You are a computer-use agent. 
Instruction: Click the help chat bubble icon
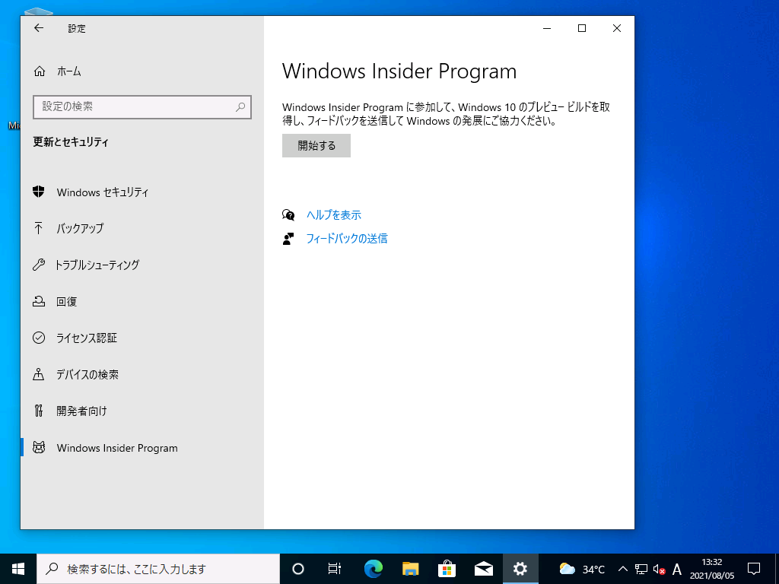click(x=288, y=215)
